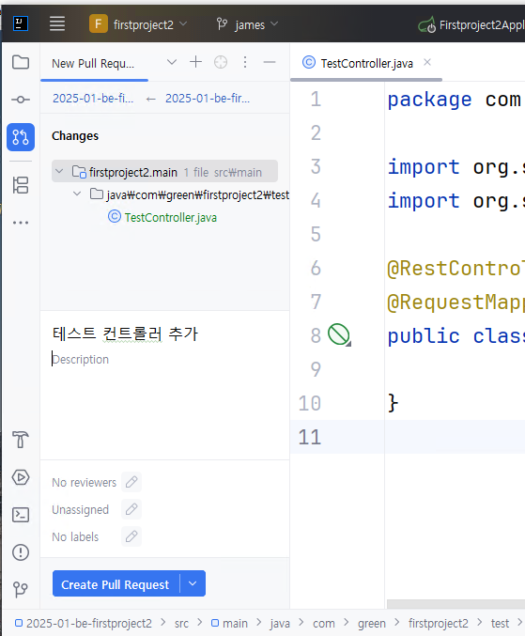Open the Services tool window
The width and height of the screenshot is (525, 636).
[x=21, y=477]
